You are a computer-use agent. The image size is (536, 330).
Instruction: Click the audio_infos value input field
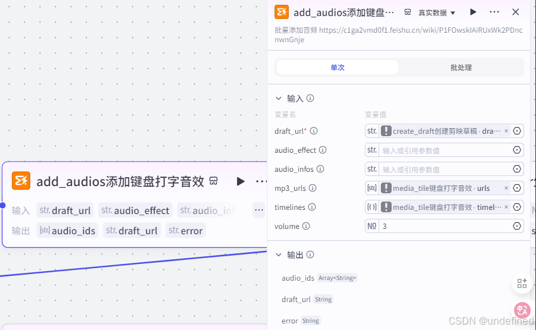pos(444,169)
